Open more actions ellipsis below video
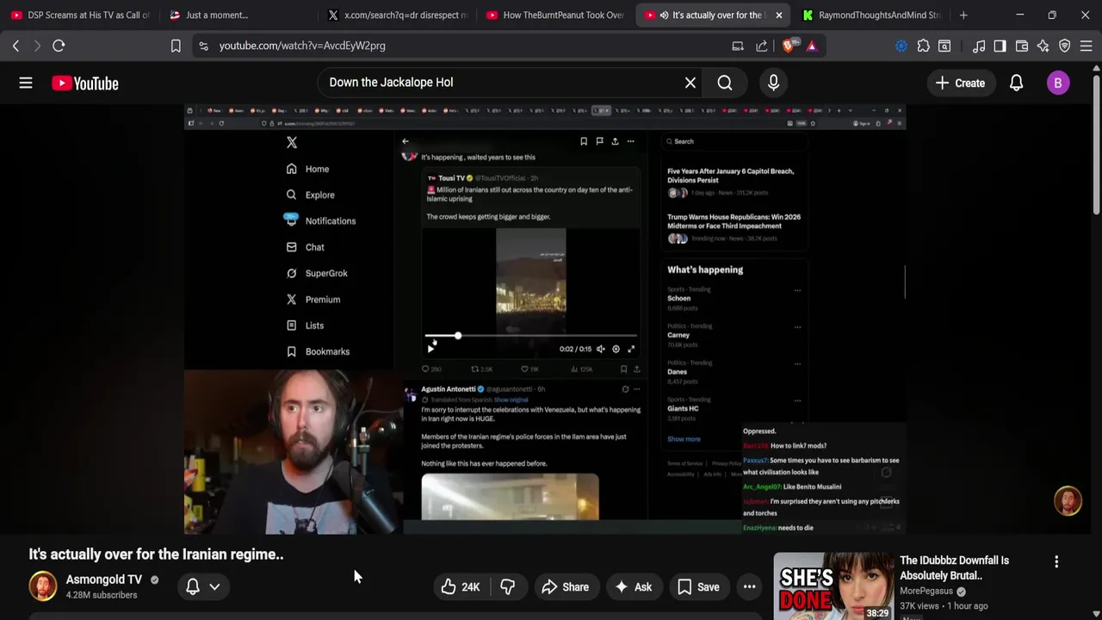The height and width of the screenshot is (620, 1102). 750,587
